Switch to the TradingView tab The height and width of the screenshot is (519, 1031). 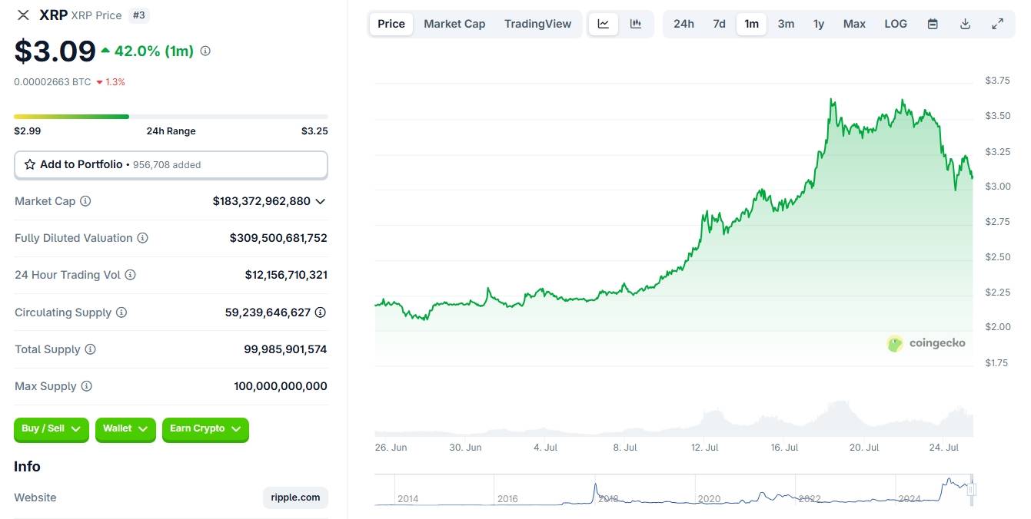(x=538, y=24)
